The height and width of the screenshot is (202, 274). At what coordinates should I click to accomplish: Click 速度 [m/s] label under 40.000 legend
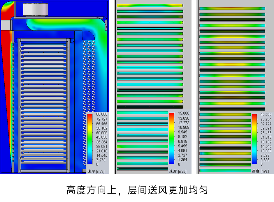[260, 171]
